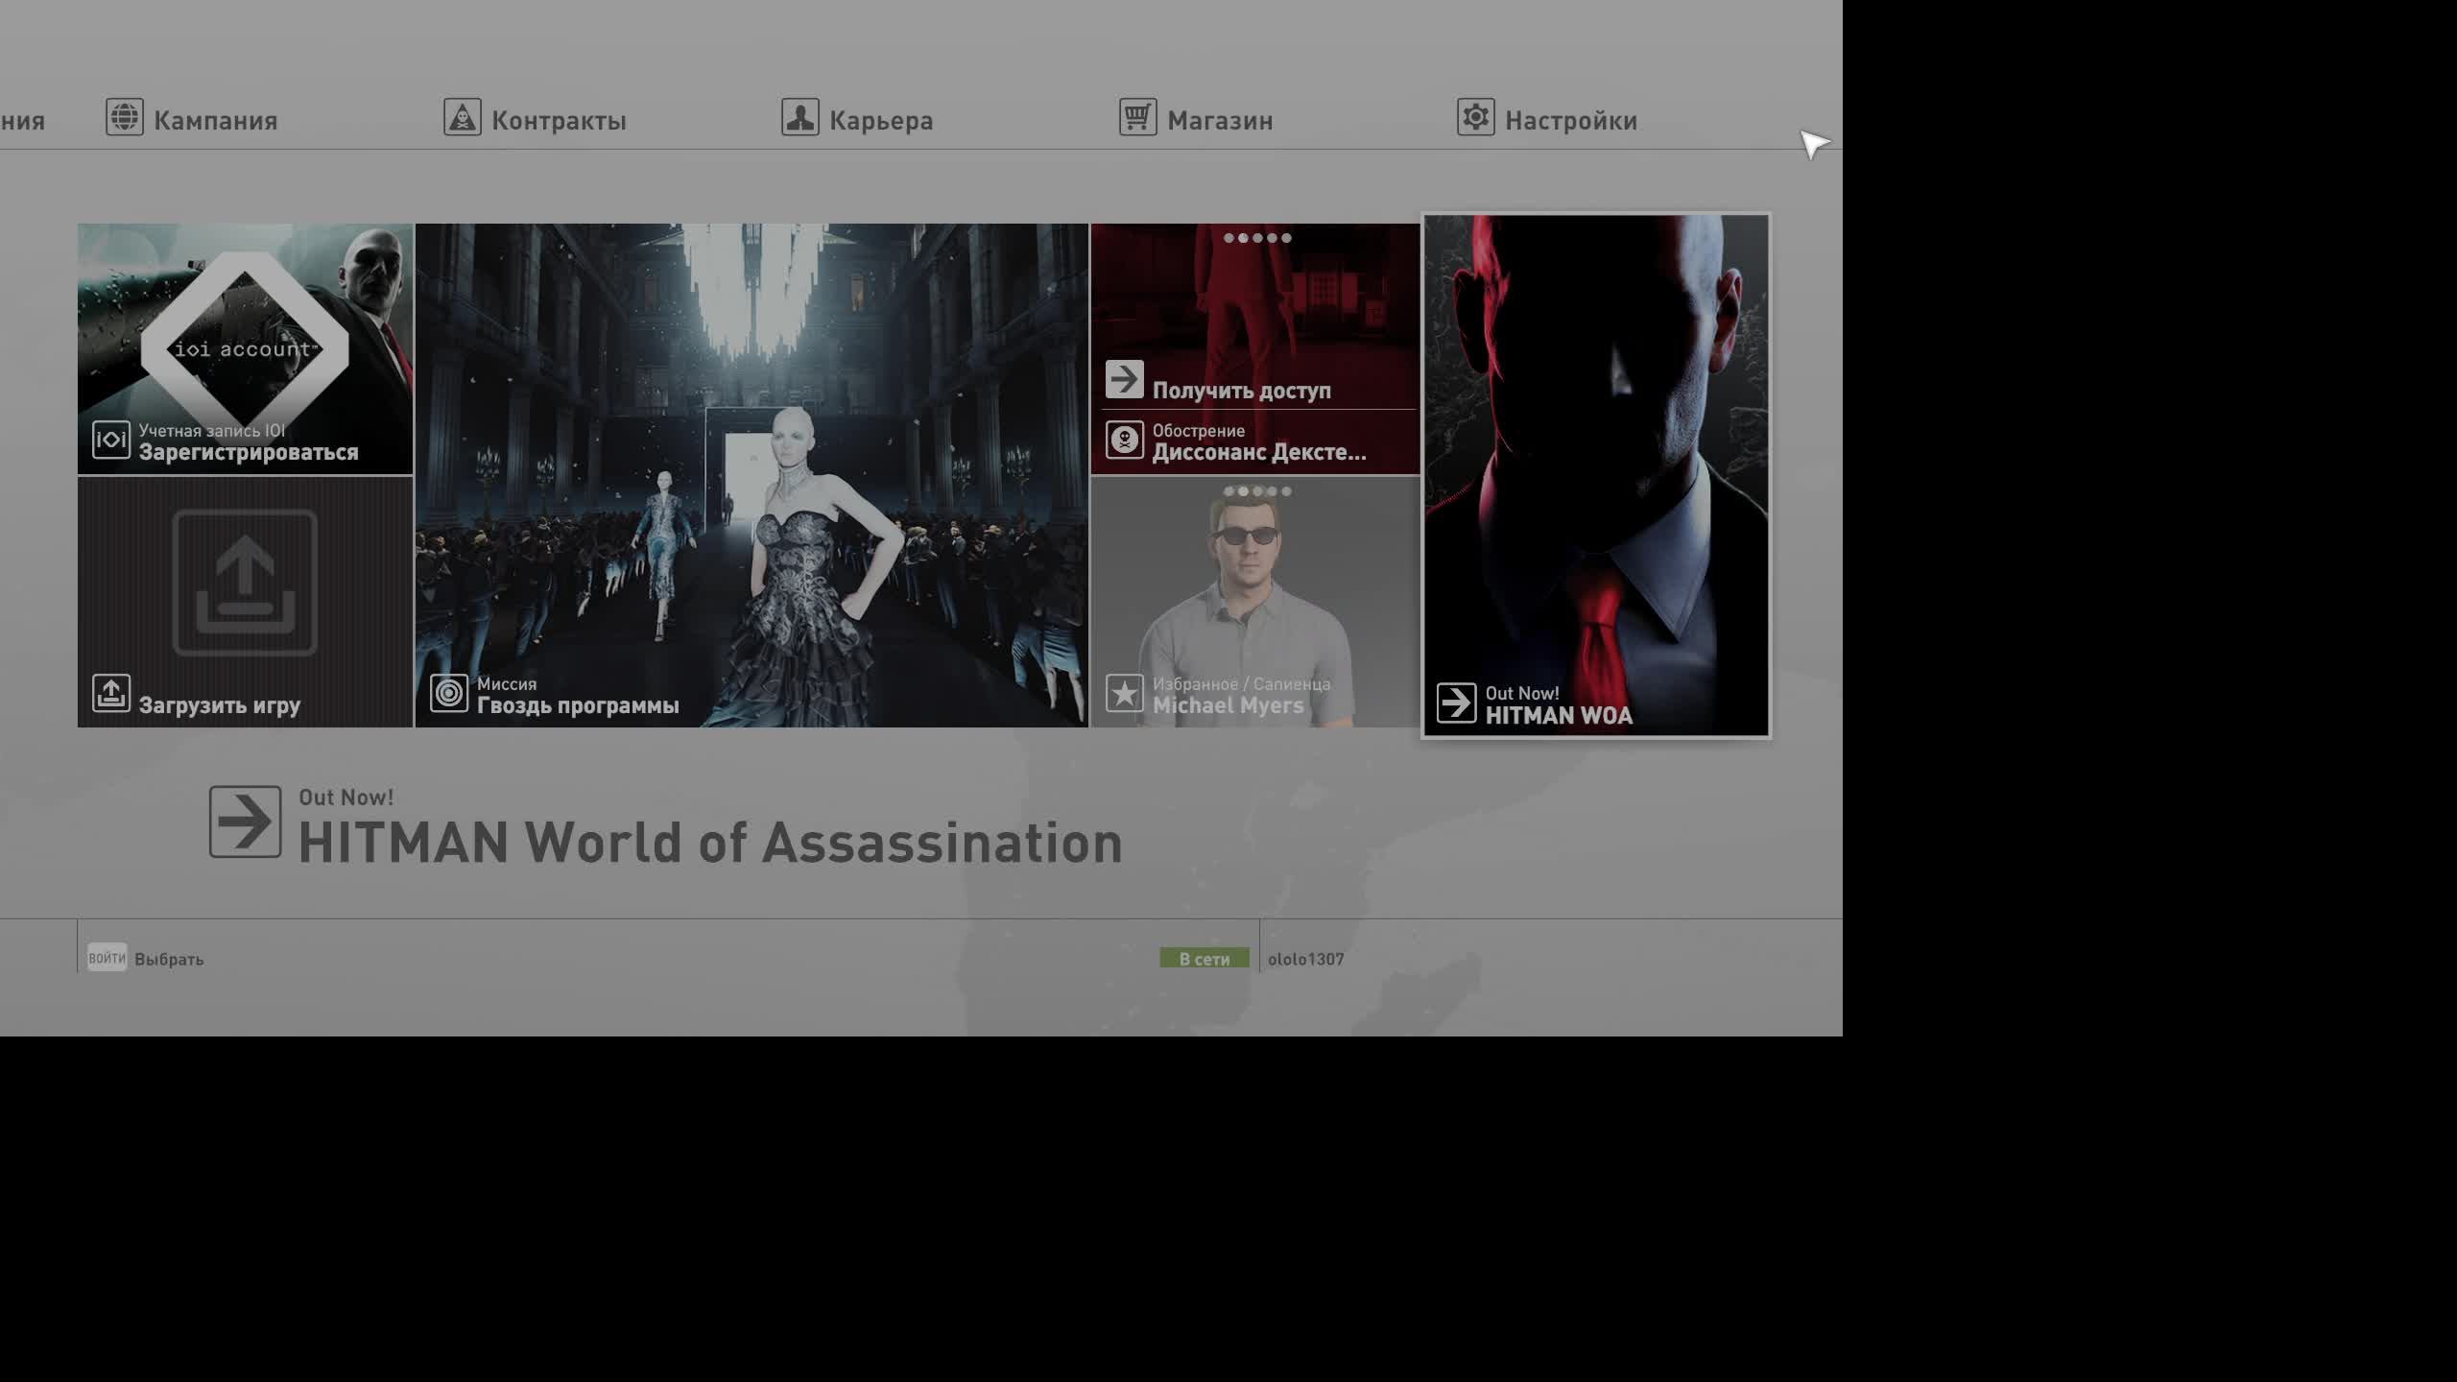Click the Выбрать prompt at the bottom

click(x=168, y=959)
